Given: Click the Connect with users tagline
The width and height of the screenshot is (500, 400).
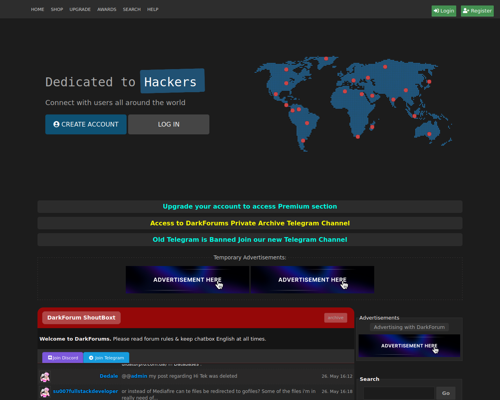Looking at the screenshot, I should (x=115, y=102).
